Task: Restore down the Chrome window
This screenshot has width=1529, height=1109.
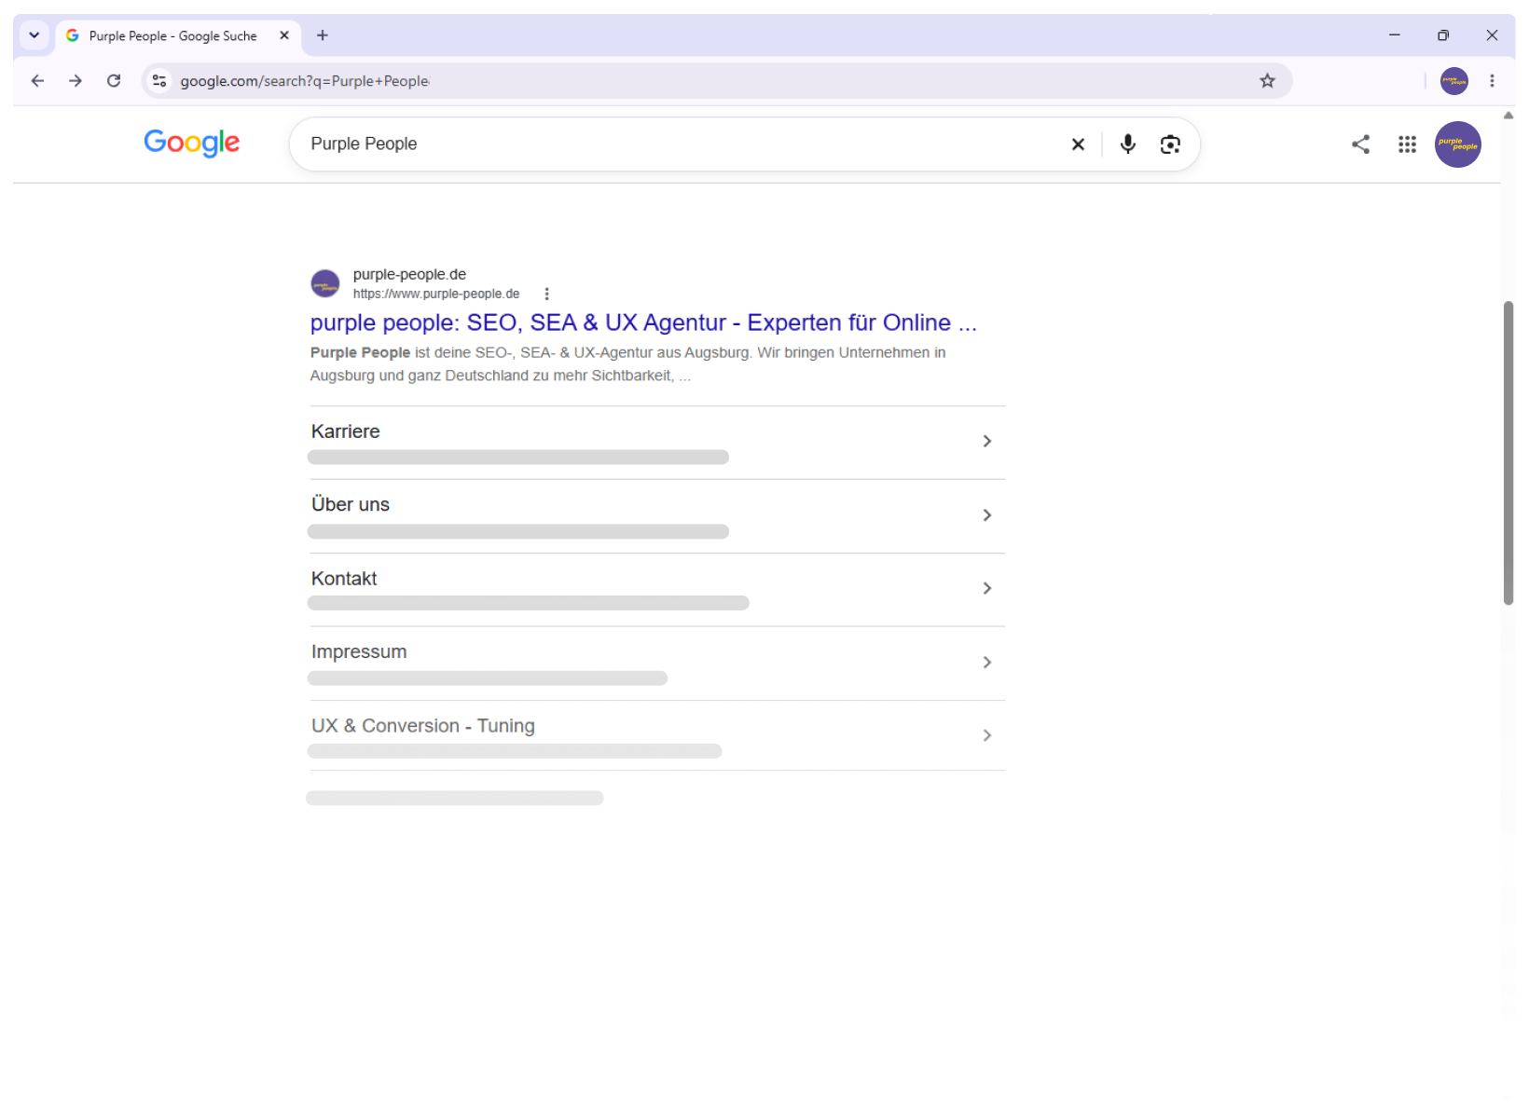Action: [x=1443, y=35]
